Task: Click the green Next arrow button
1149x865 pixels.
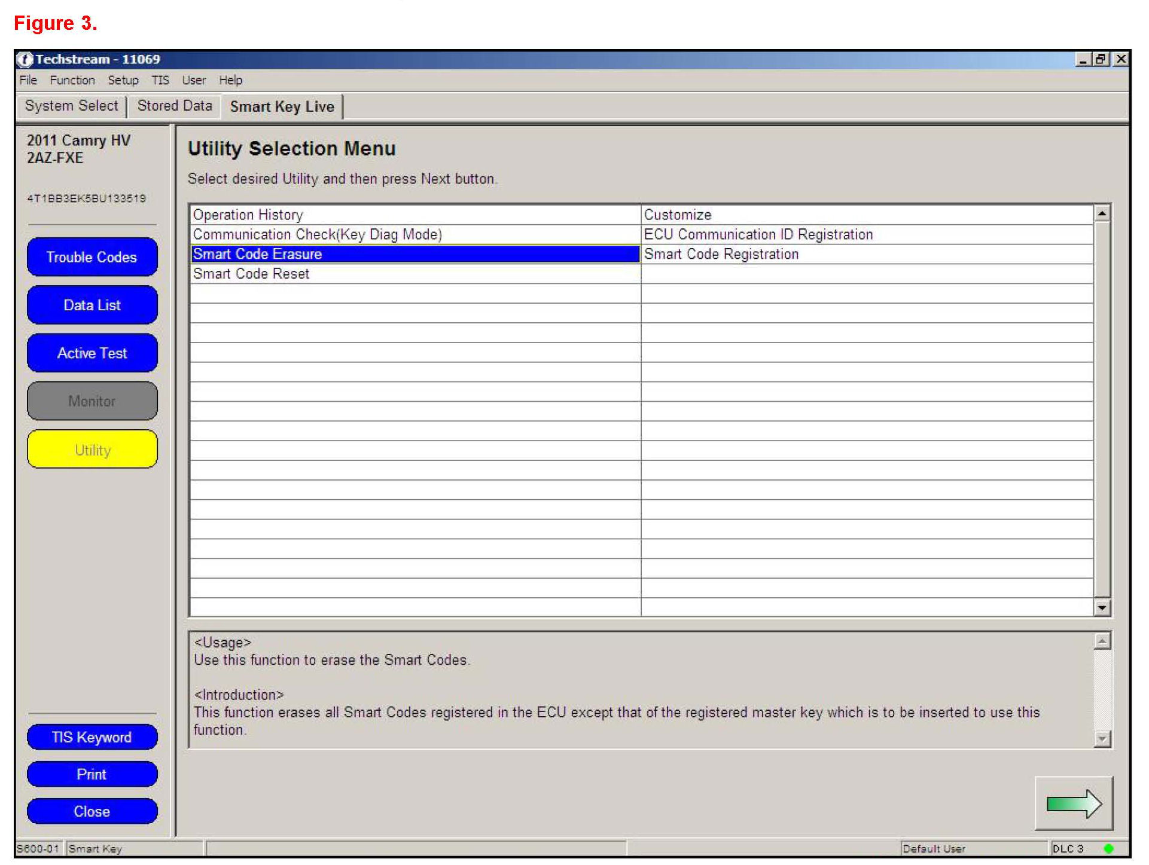Action: 1074,803
